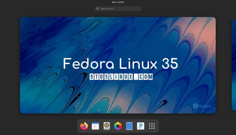Open the Software center icon

[x=141, y=126]
